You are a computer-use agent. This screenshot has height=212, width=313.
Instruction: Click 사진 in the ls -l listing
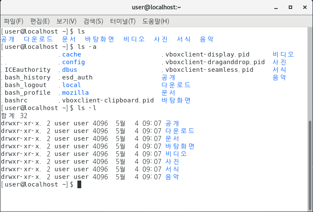172,161
